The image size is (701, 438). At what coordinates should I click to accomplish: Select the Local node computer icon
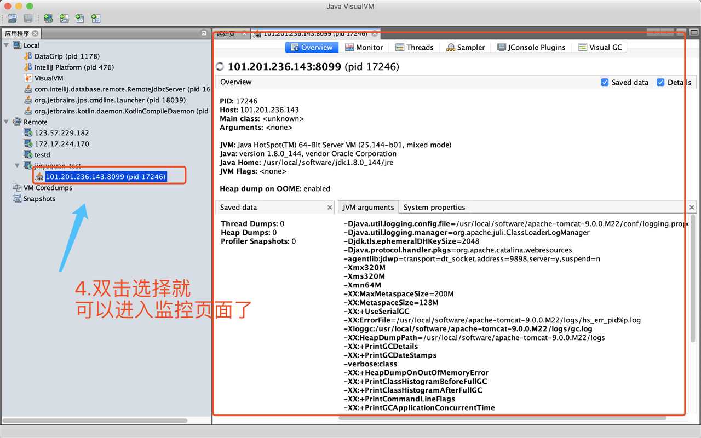point(17,45)
